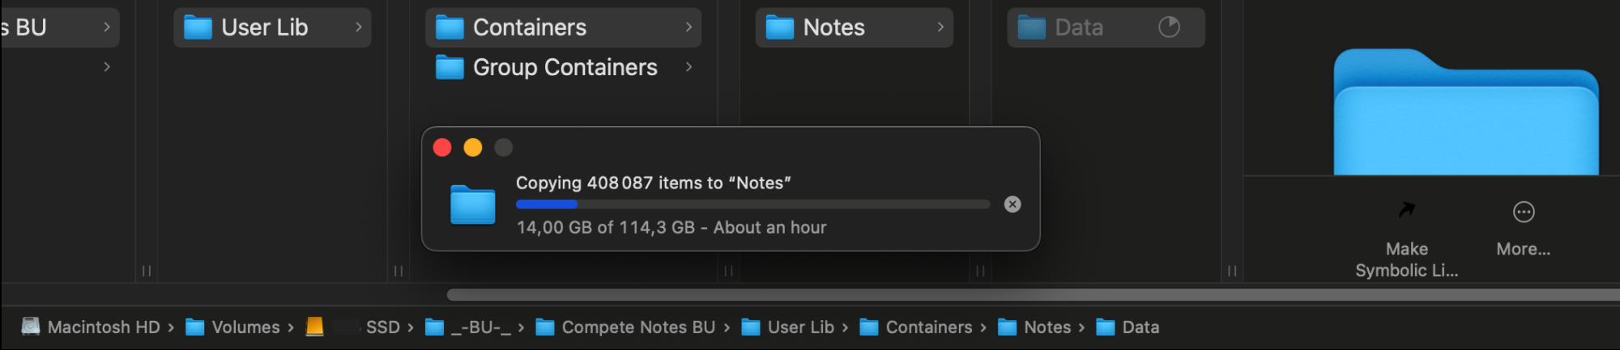Click the folder icon in copy dialog
The image size is (1620, 350).
pyautogui.click(x=473, y=205)
